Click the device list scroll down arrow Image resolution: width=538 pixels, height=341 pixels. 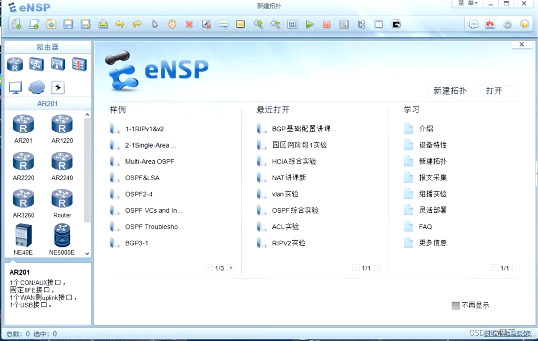click(x=87, y=253)
